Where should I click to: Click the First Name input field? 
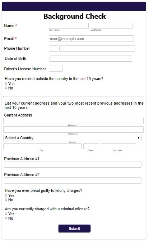69,26
